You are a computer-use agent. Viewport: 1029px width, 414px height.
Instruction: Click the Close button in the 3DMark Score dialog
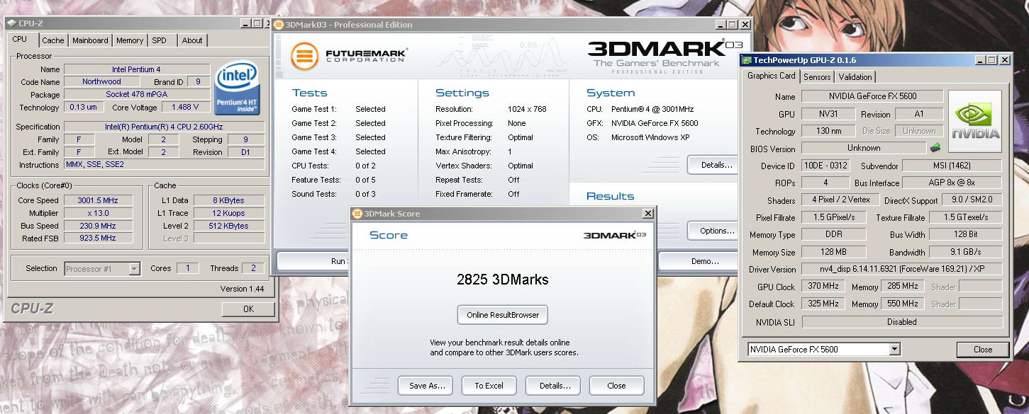pos(617,386)
